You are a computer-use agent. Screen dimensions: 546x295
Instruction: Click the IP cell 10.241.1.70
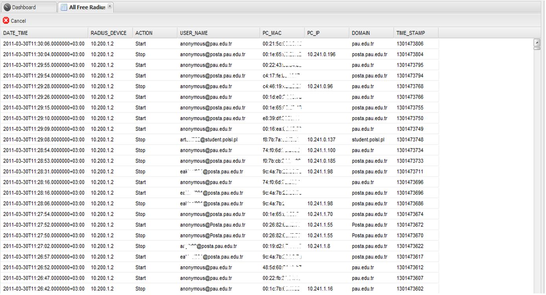pos(320,214)
